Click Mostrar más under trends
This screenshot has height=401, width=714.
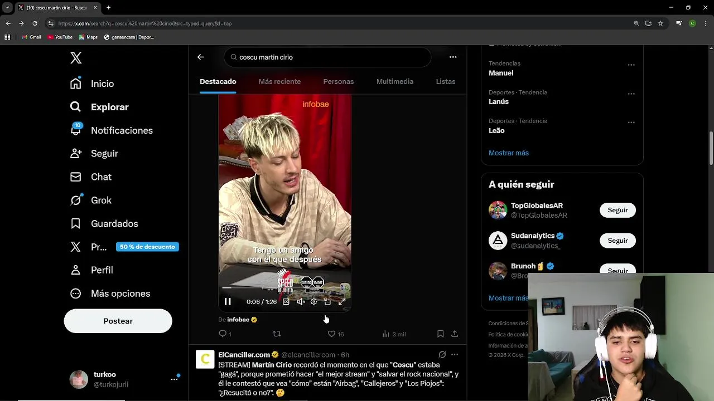pos(509,153)
